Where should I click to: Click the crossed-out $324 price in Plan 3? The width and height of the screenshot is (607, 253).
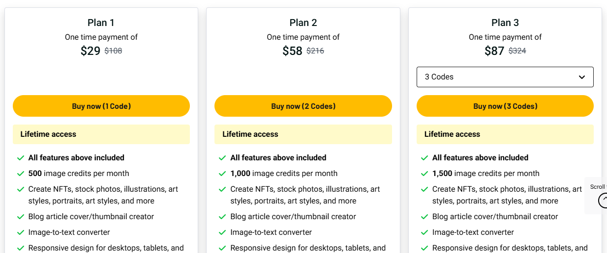pyautogui.click(x=517, y=51)
